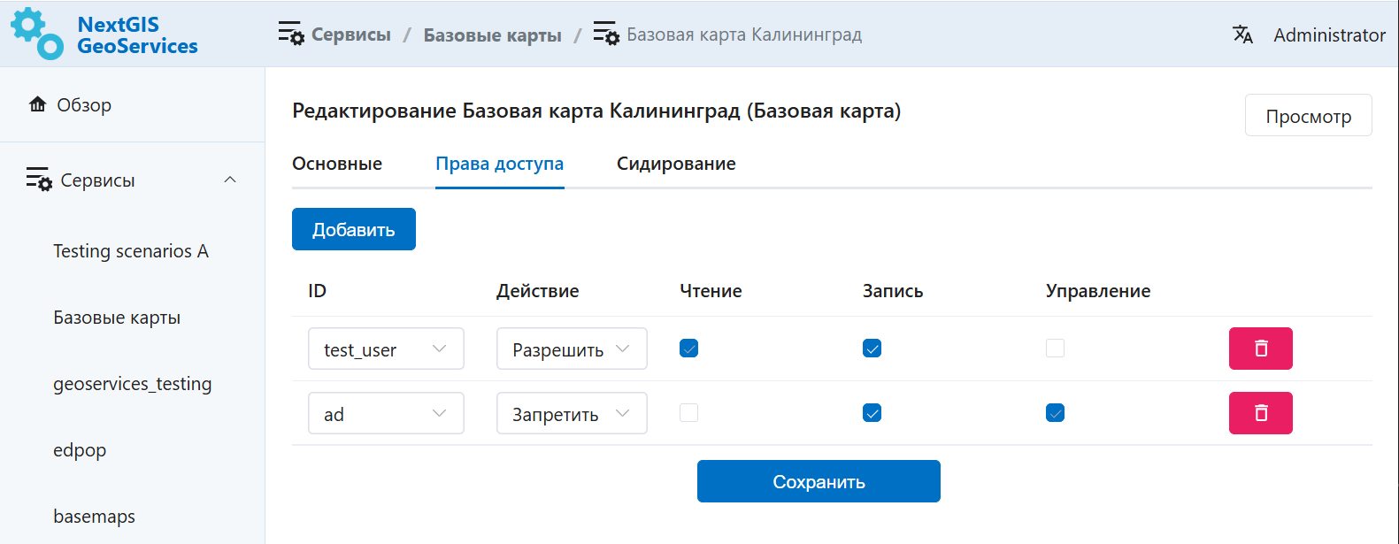Viewport: 1399px width, 544px height.
Task: Open the Сидирование tab
Action: [676, 164]
